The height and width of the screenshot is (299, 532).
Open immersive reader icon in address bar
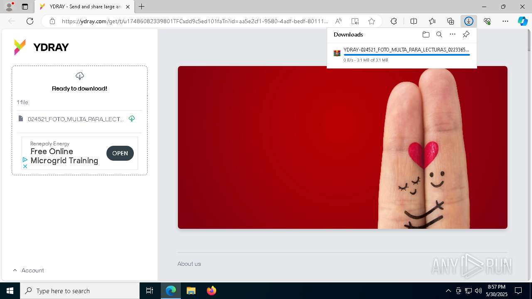(x=355, y=21)
